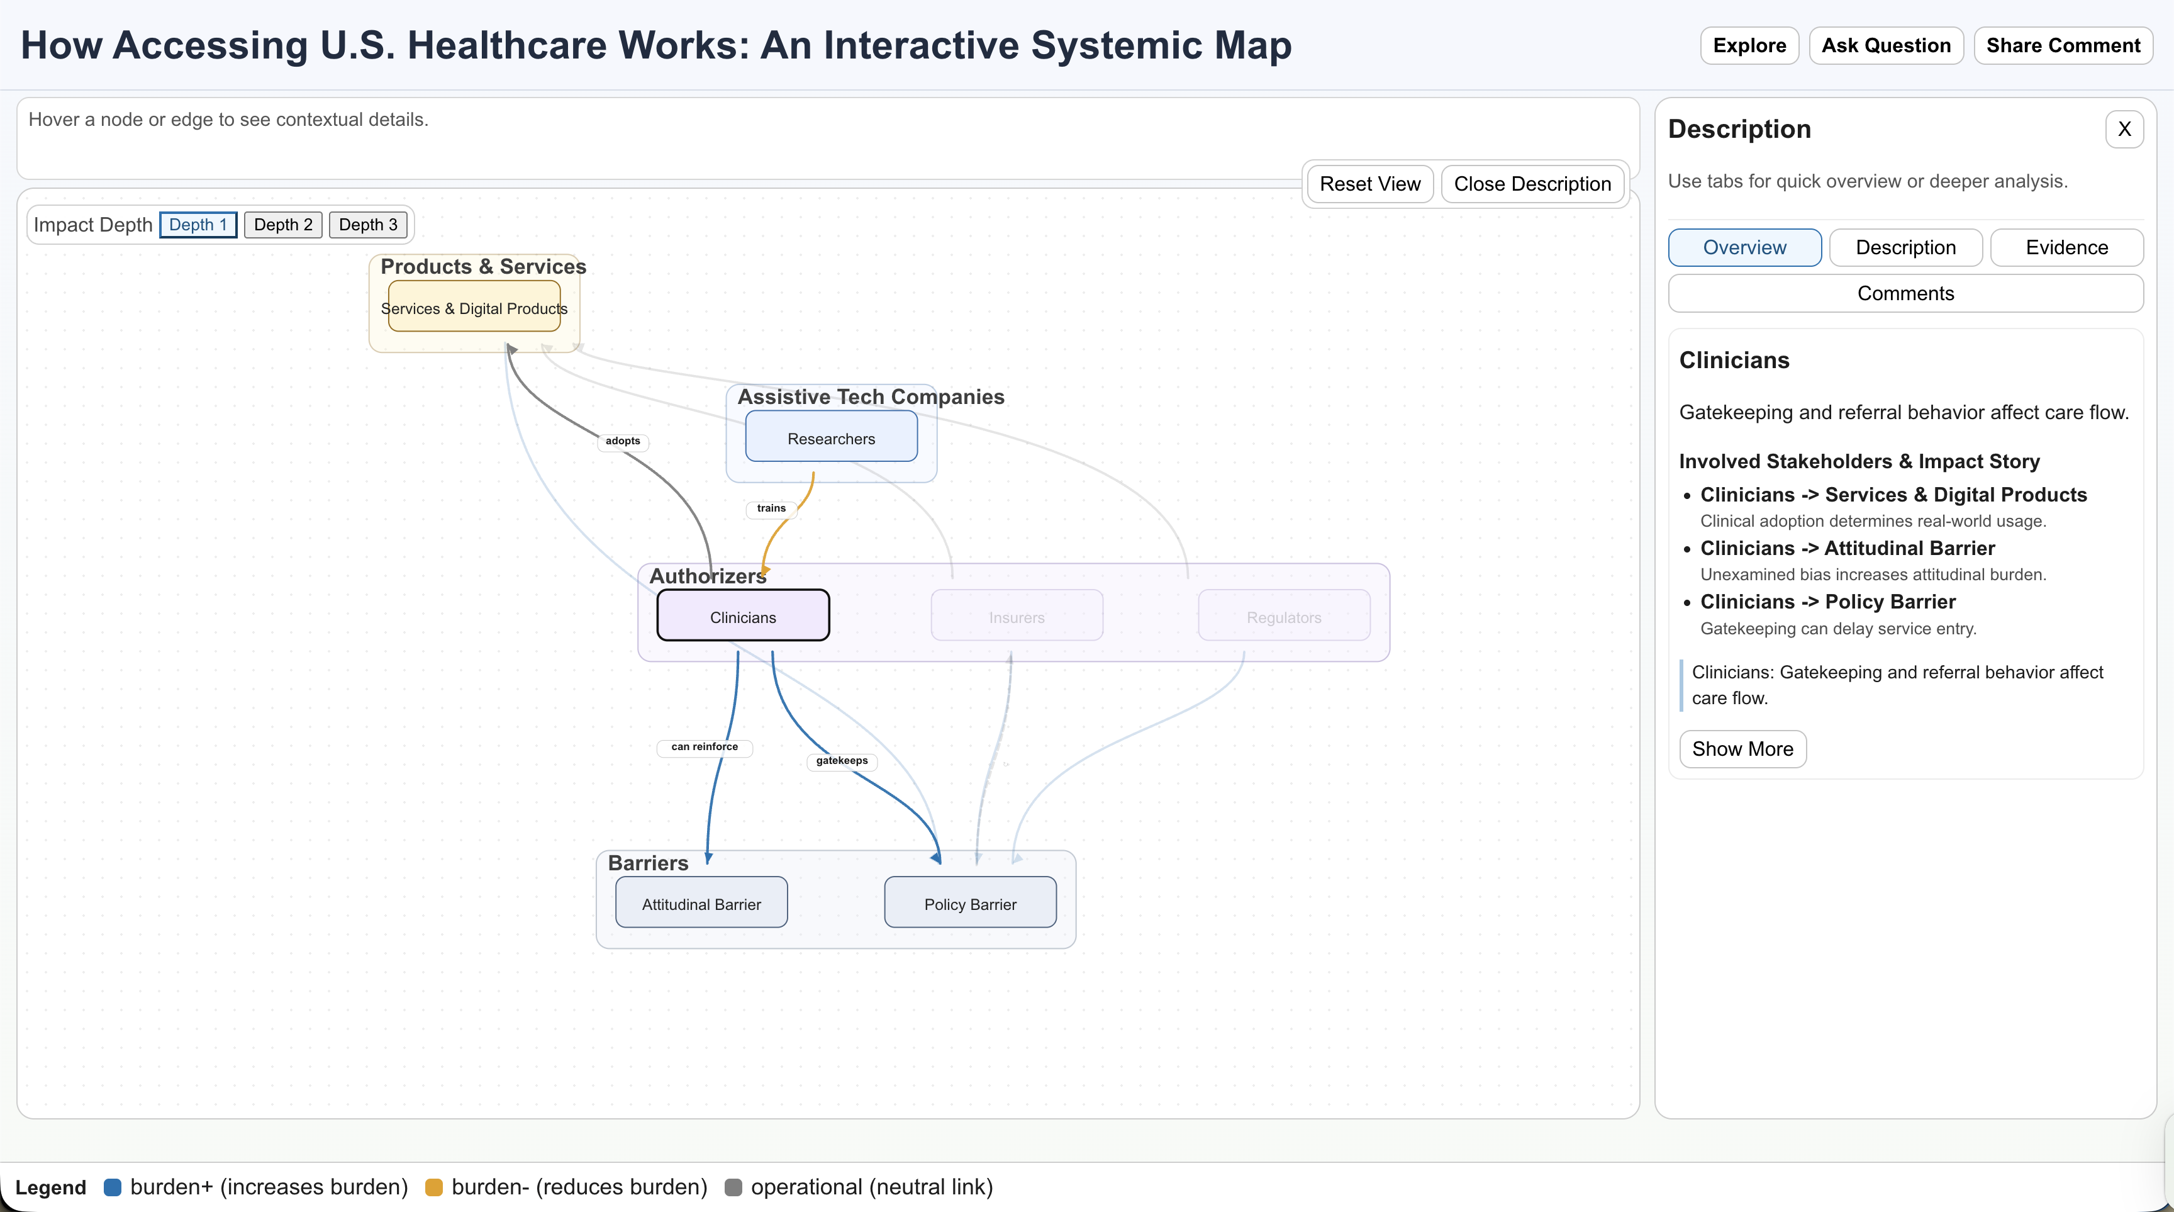Open the Comments tab
2174x1212 pixels.
click(x=1905, y=294)
